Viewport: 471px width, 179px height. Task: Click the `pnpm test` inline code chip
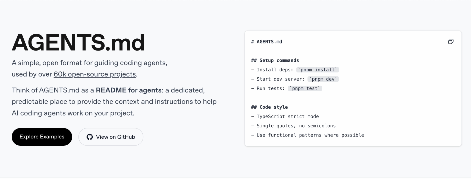pos(304,89)
